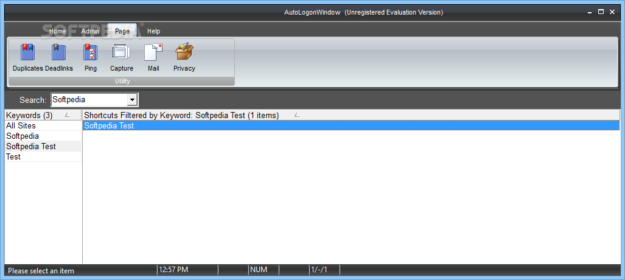
Task: Expand the Search dropdown arrow
Action: click(x=132, y=100)
